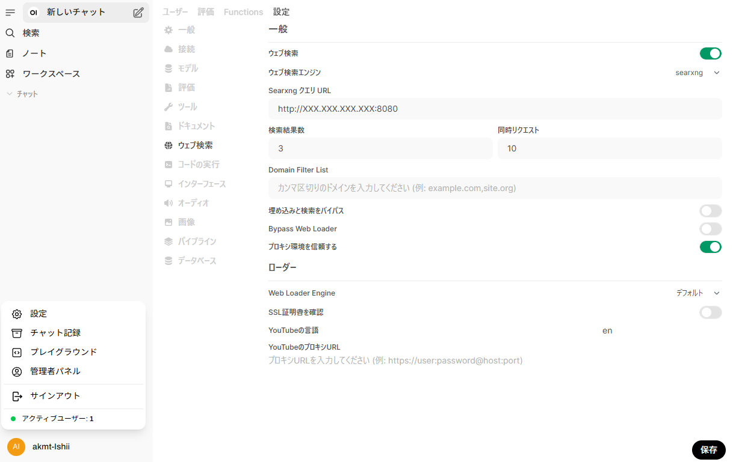736x462 pixels.
Task: Collapse the sidebar with the hamburger icon
Action: click(10, 12)
